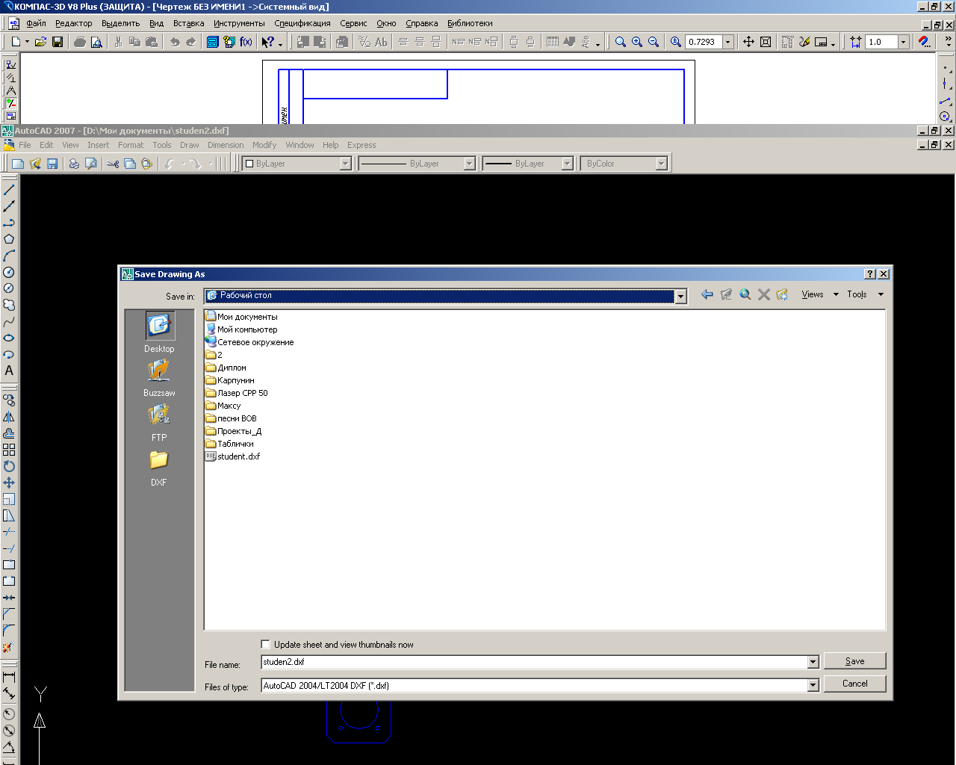Click the Zoom Out icon in KOMPAS-3D toolbar
The image size is (956, 765).
(x=654, y=42)
